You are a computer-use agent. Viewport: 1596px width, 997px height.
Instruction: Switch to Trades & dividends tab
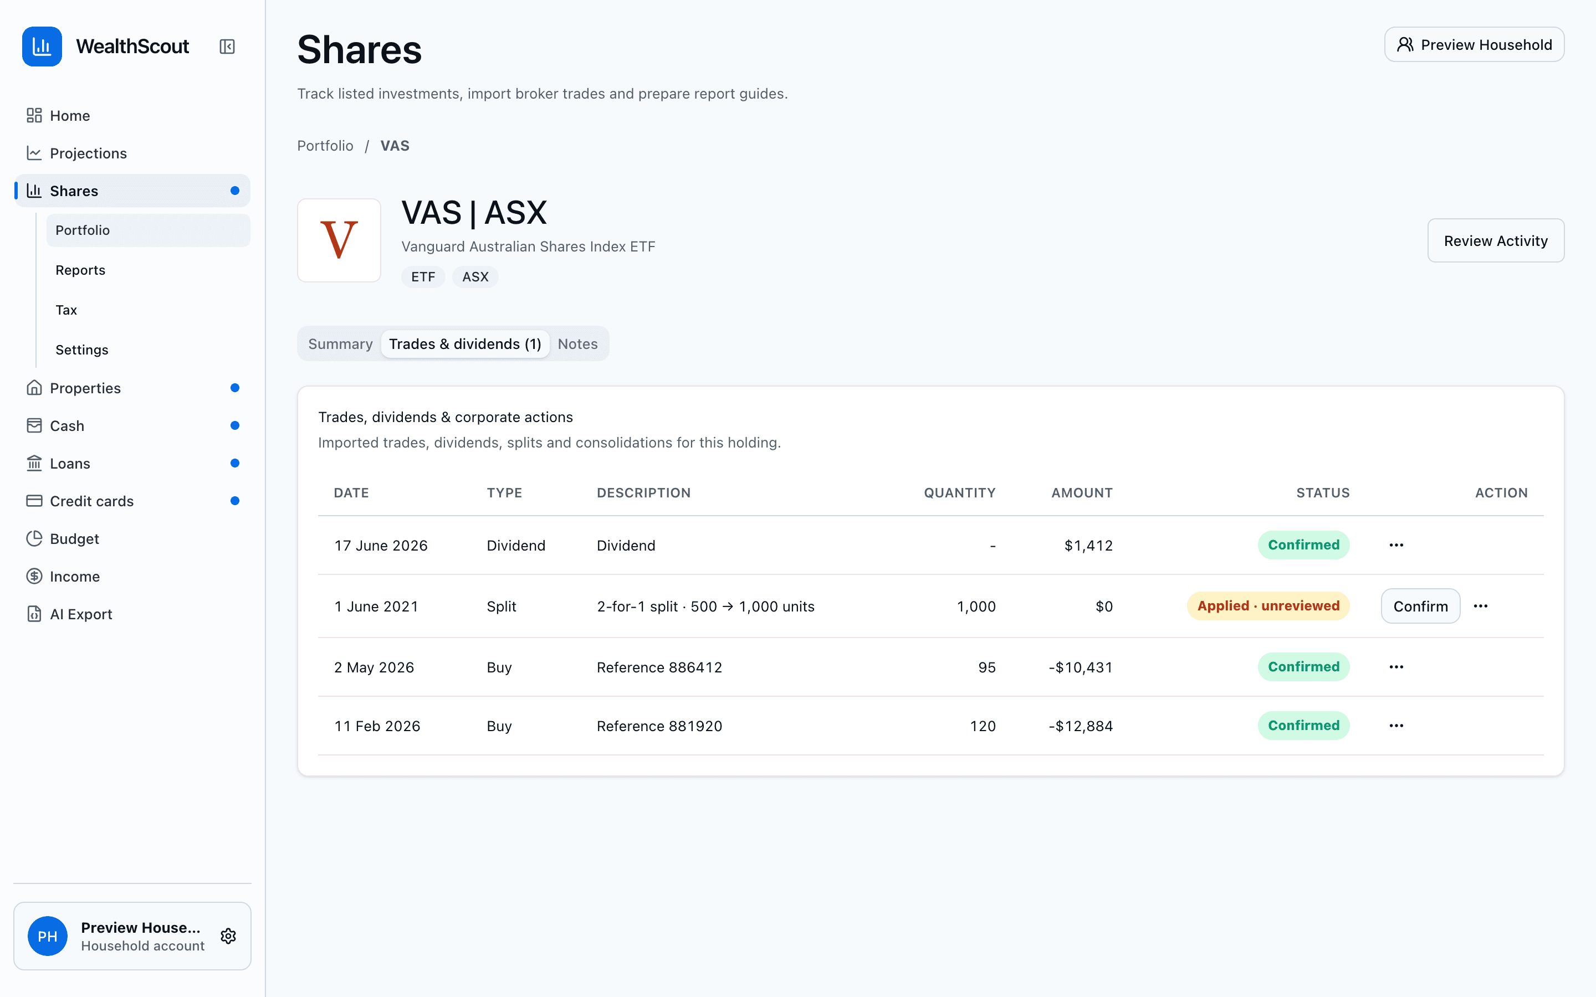coord(465,343)
